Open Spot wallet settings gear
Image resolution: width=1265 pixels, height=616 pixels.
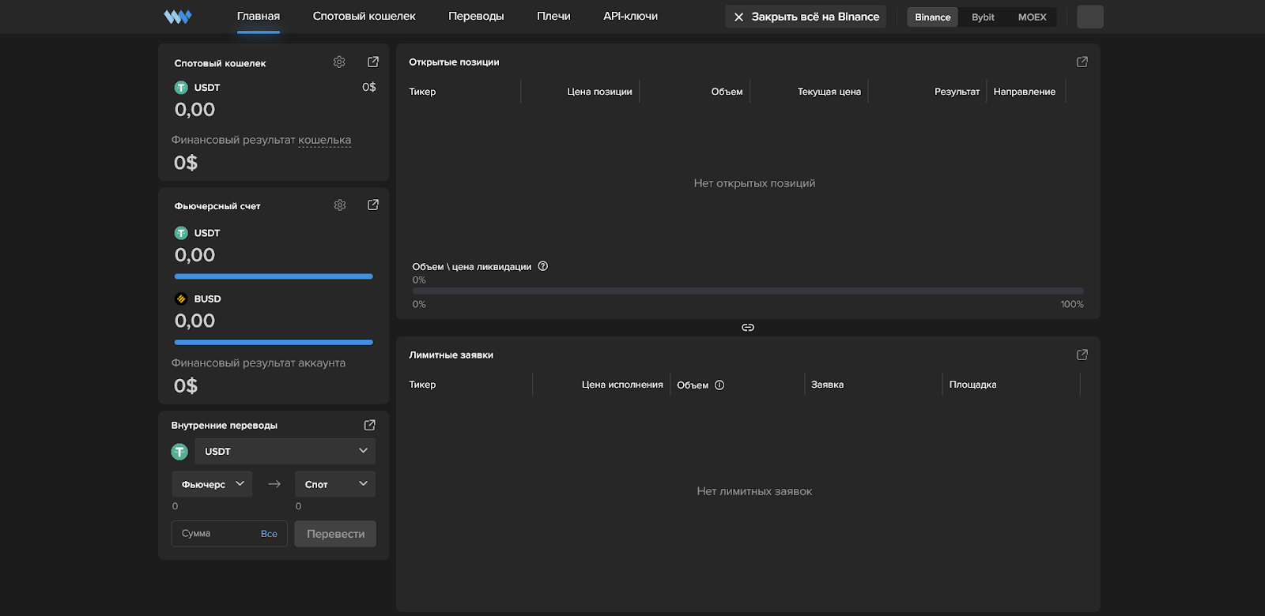[339, 62]
